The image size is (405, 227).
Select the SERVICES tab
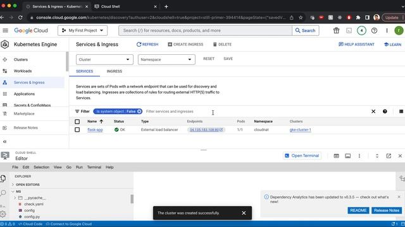(84, 71)
